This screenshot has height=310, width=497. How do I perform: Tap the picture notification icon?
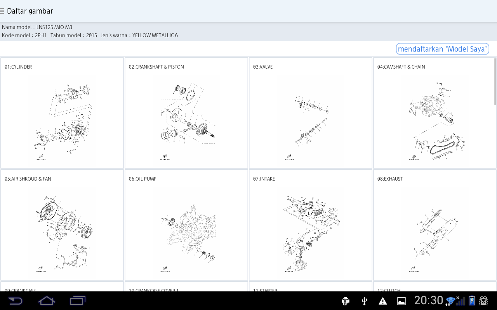[x=401, y=301]
